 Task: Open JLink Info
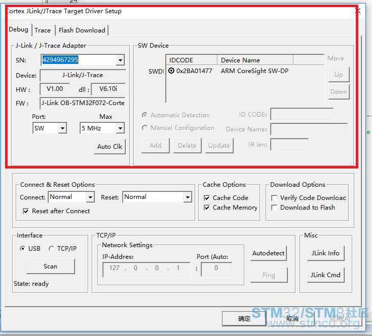click(x=325, y=253)
